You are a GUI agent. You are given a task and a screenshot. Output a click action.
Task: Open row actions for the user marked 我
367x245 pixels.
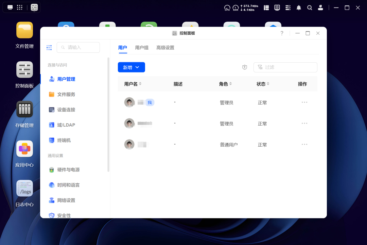point(304,102)
